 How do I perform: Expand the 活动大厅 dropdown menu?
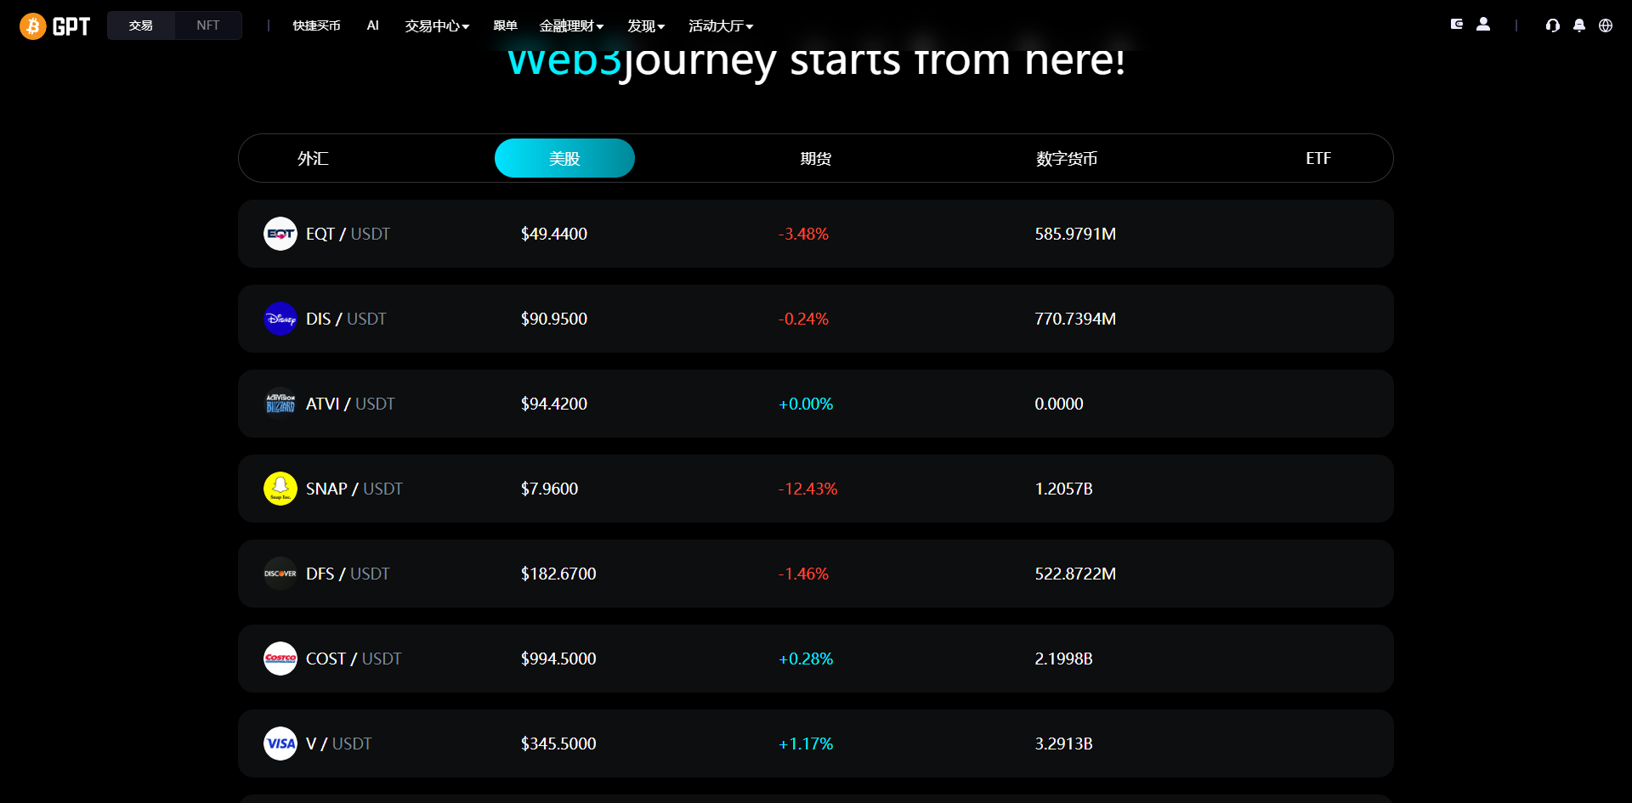tap(721, 26)
